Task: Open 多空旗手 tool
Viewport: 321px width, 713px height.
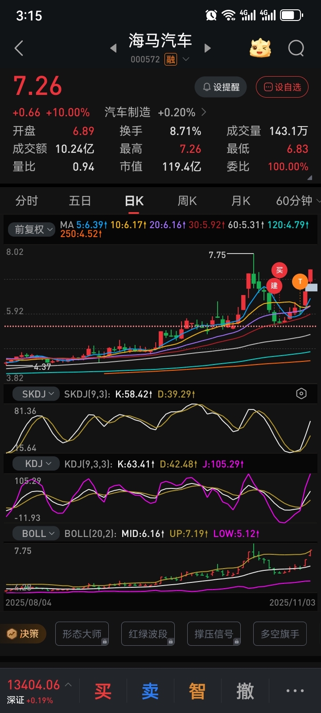Action: [x=280, y=634]
